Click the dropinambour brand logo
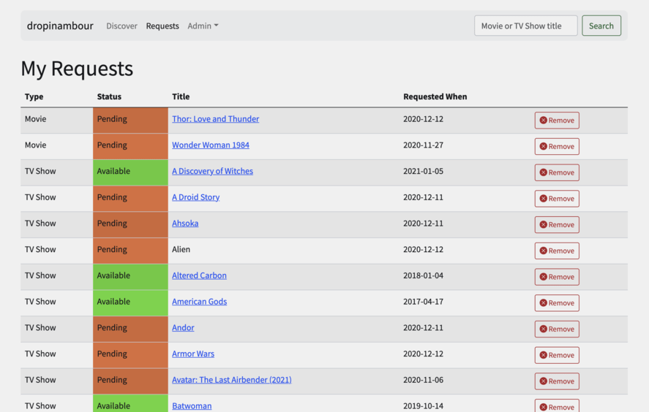The height and width of the screenshot is (412, 649). pyautogui.click(x=60, y=26)
